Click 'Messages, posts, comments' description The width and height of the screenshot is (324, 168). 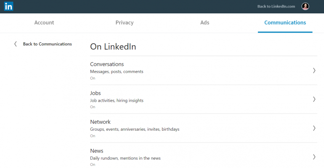click(117, 72)
